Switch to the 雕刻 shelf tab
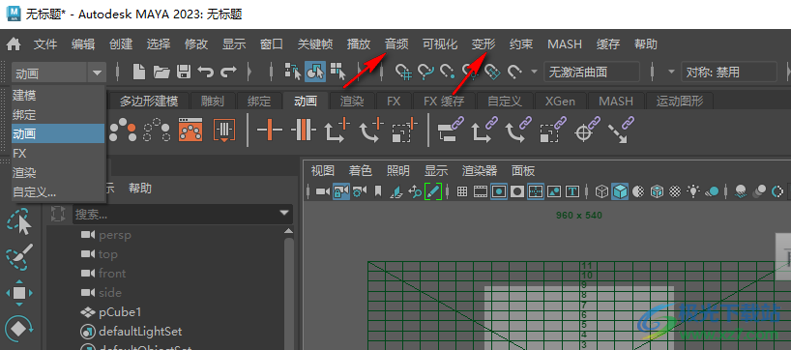This screenshot has width=791, height=350. pos(212,101)
